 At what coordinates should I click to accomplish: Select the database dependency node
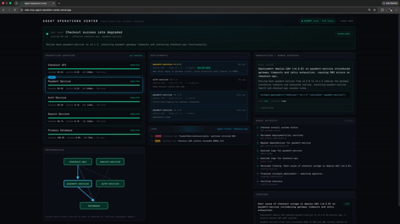(94, 206)
